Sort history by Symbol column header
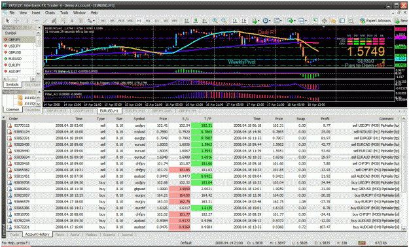This screenshot has width=409, height=247. [x=135, y=119]
